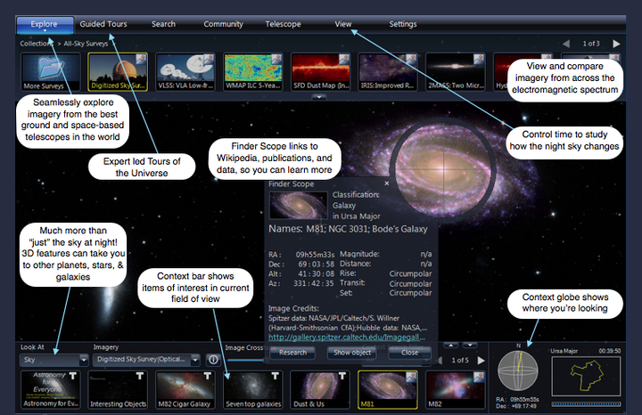Click the RA value 09h55m33s
The image size is (642, 415).
pyautogui.click(x=315, y=255)
